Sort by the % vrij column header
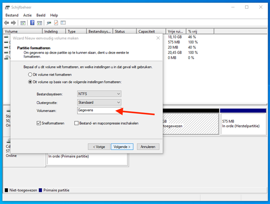Viewport: 270px width, 204px height. coord(200,31)
